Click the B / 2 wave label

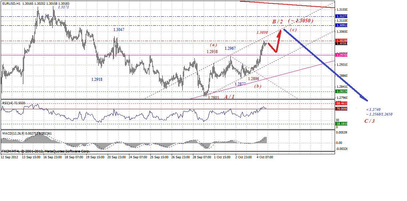click(277, 22)
